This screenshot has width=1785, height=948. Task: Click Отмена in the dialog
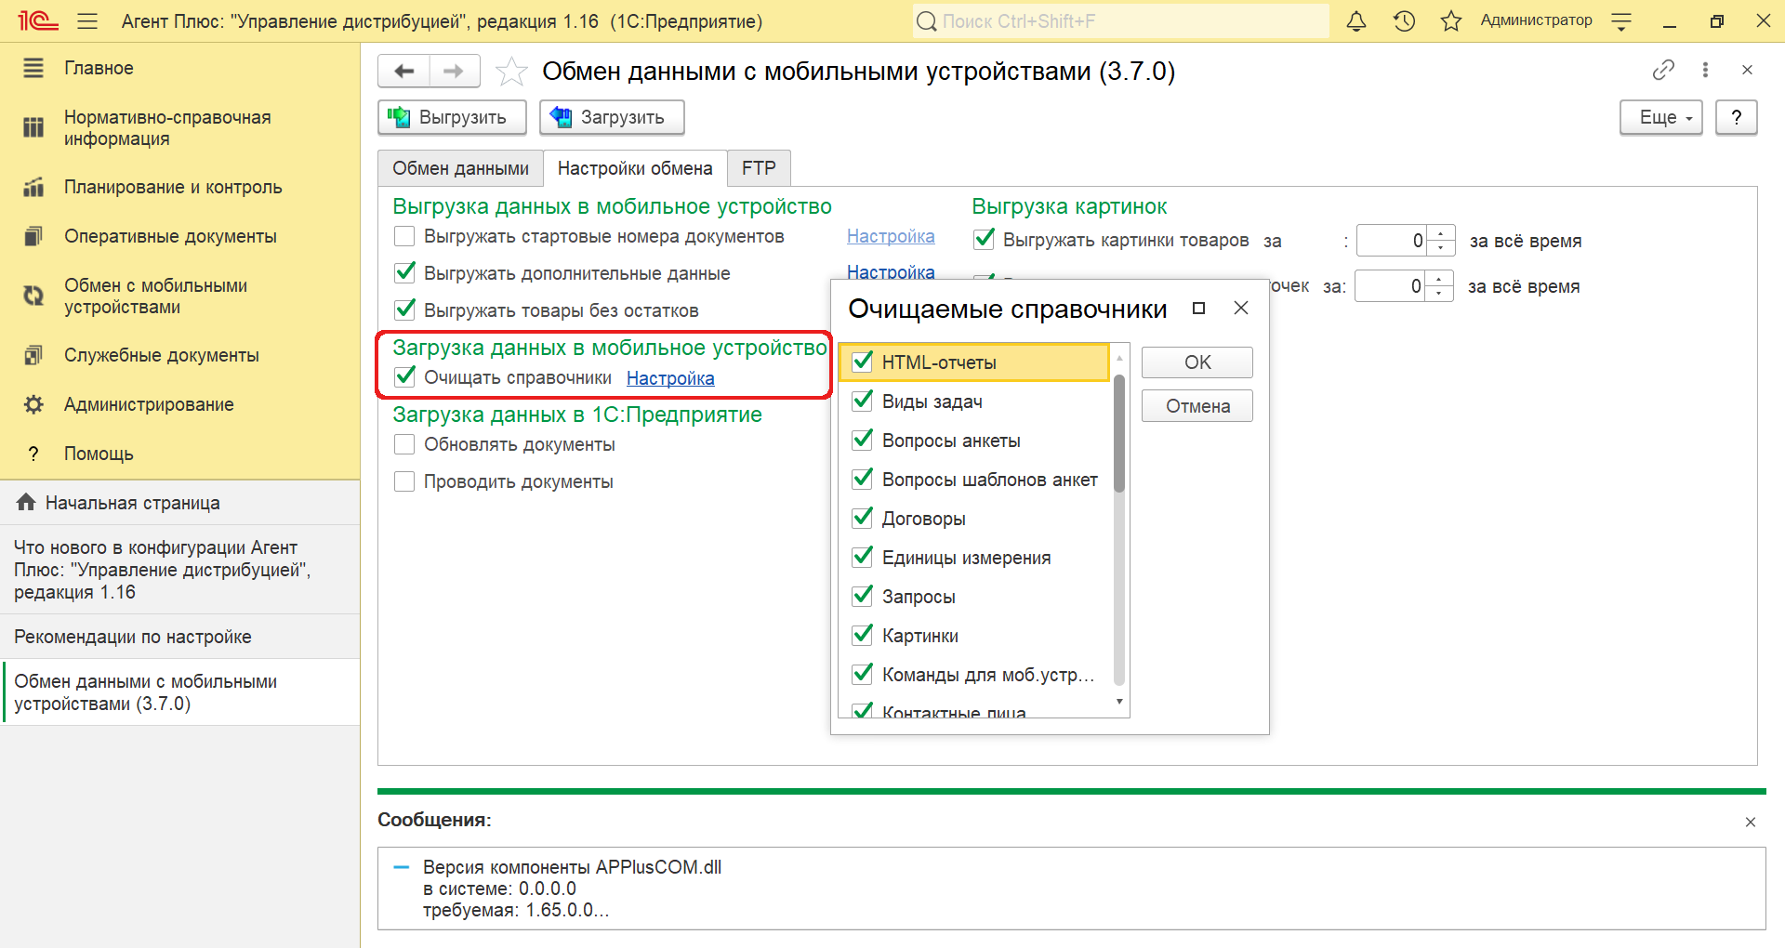pyautogui.click(x=1197, y=406)
